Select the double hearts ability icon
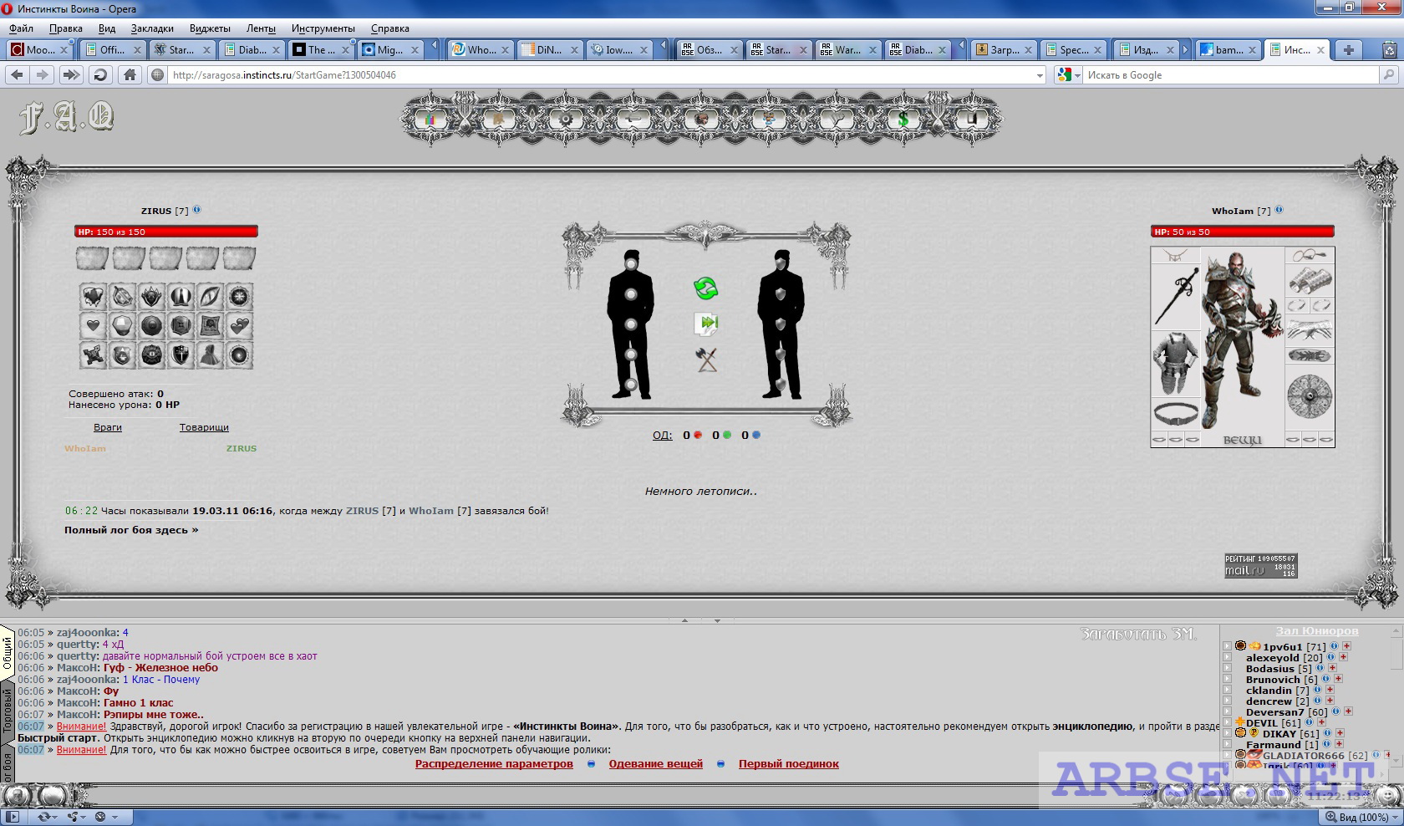Viewport: 1404px width, 826px height. (239, 326)
